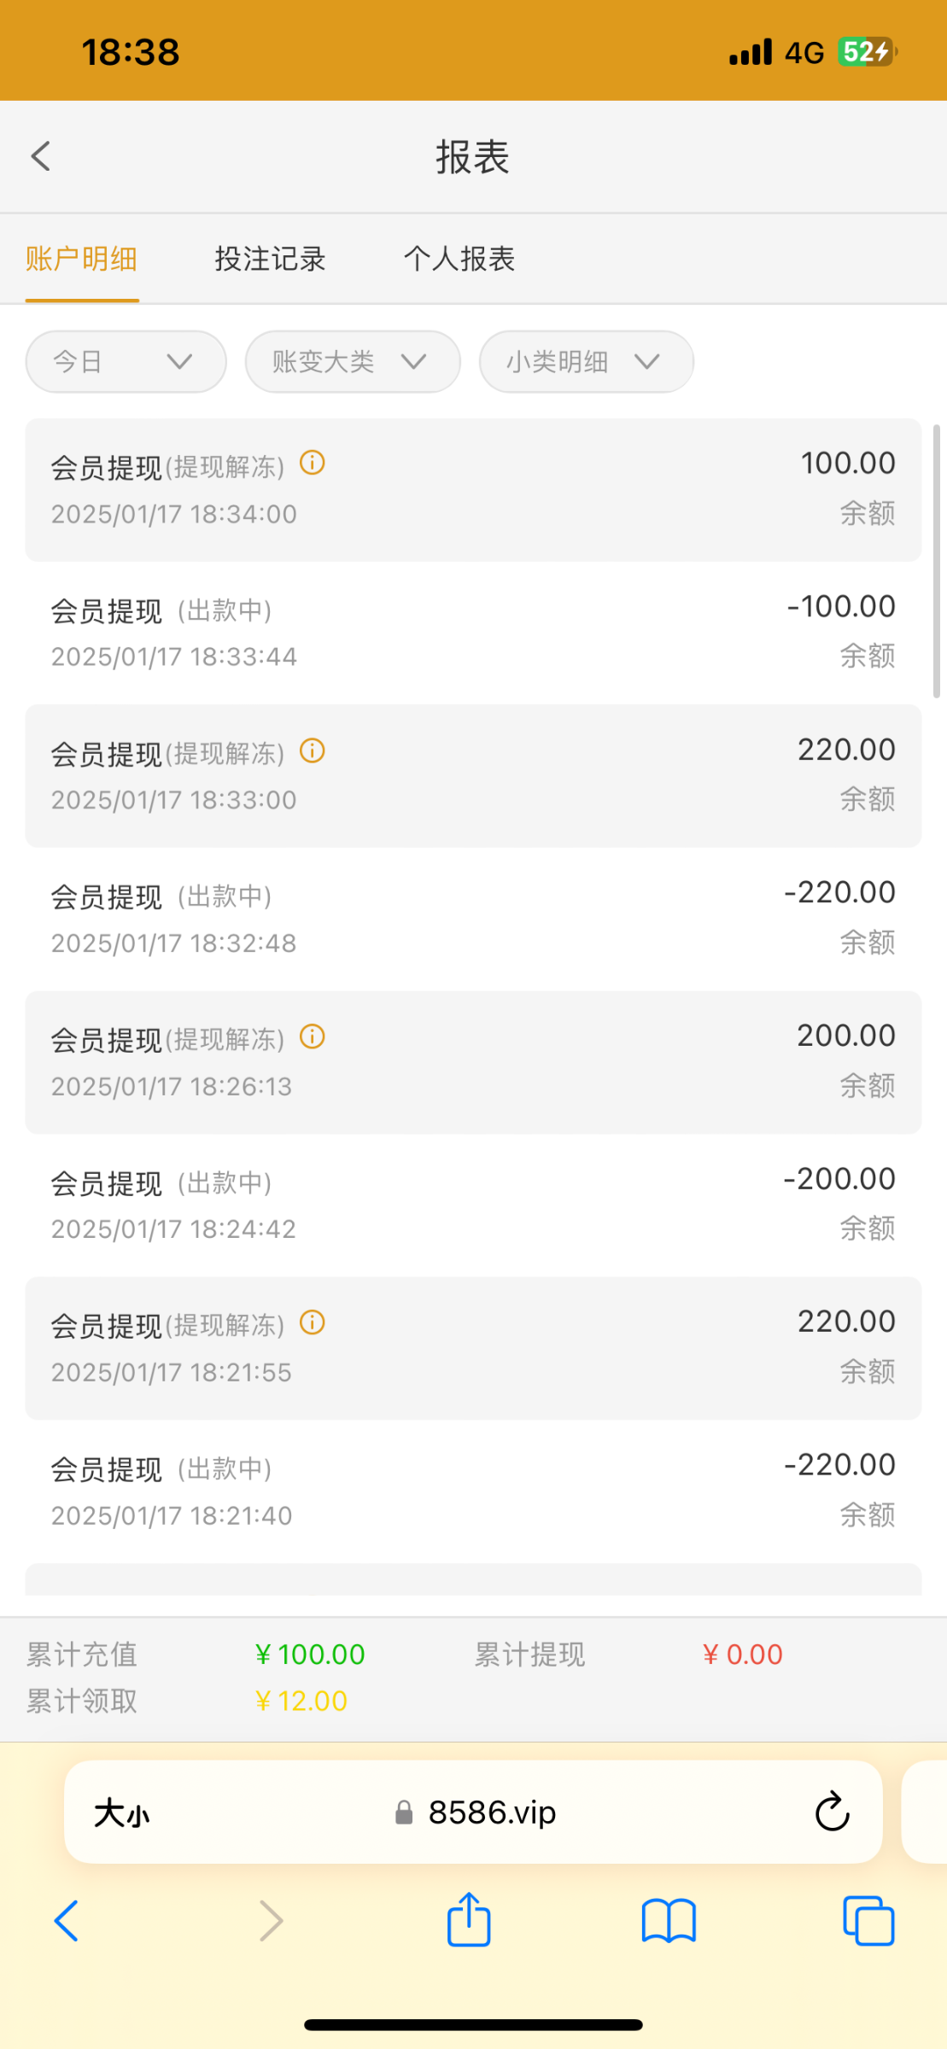Screen dimensions: 947x2049
Task: Open Safari bookmarks
Action: tap(669, 1921)
